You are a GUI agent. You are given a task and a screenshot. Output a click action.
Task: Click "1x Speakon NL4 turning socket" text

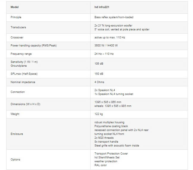pos(114,94)
